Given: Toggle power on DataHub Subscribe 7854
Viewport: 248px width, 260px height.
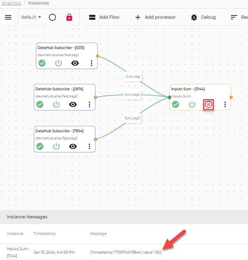Looking at the screenshot, I should click(x=56, y=146).
